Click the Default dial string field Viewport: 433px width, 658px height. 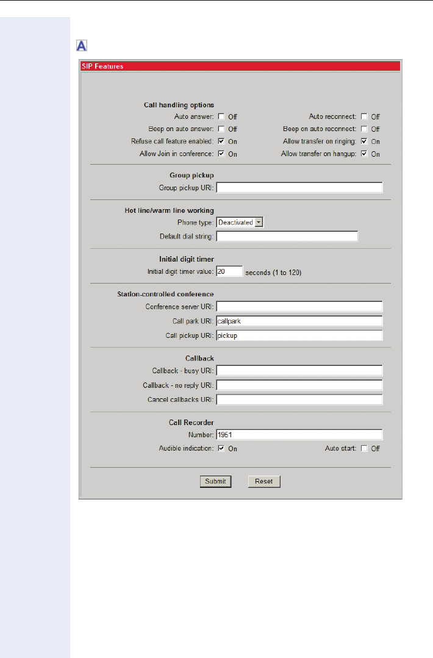[x=287, y=236]
